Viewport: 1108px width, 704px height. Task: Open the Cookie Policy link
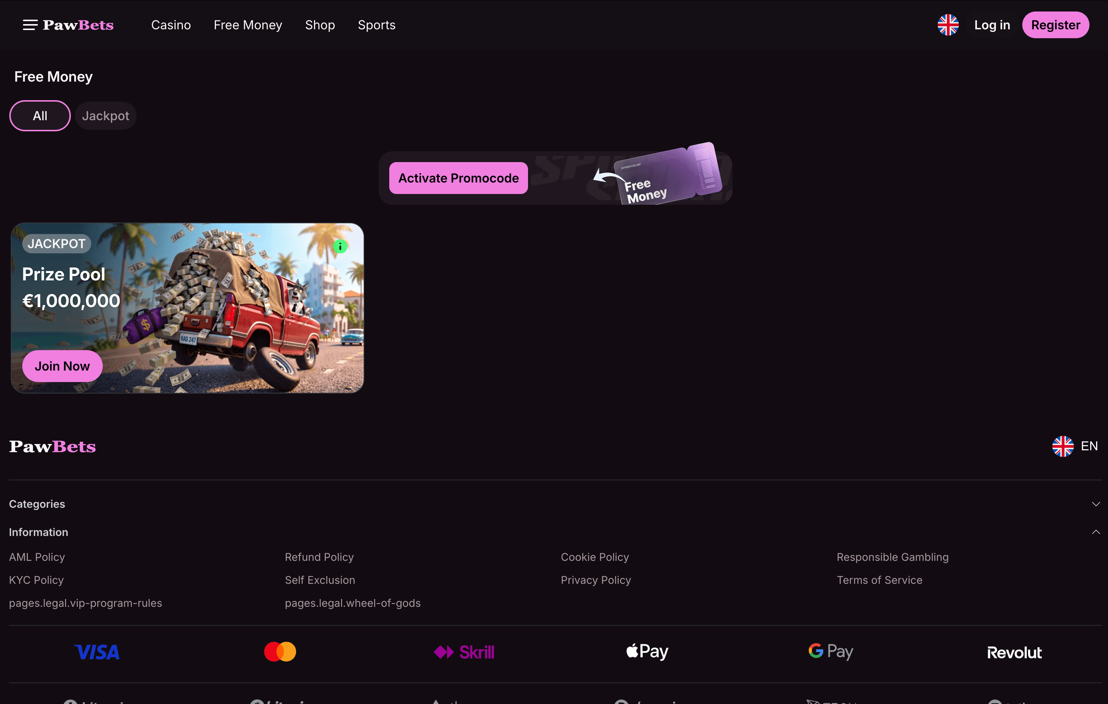coord(594,557)
